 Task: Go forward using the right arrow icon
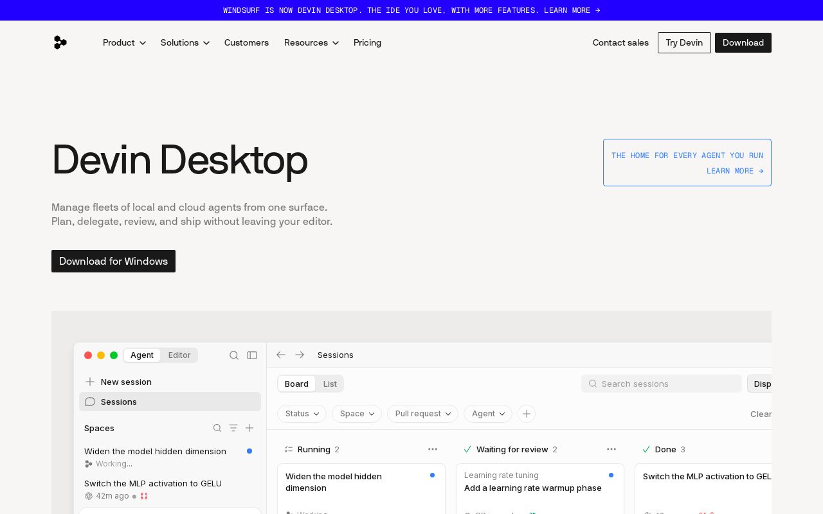click(x=300, y=355)
